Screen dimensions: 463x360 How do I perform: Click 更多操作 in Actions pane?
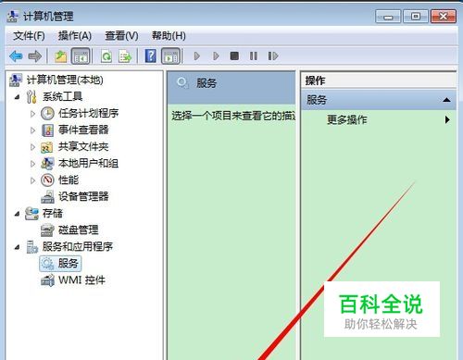[347, 119]
